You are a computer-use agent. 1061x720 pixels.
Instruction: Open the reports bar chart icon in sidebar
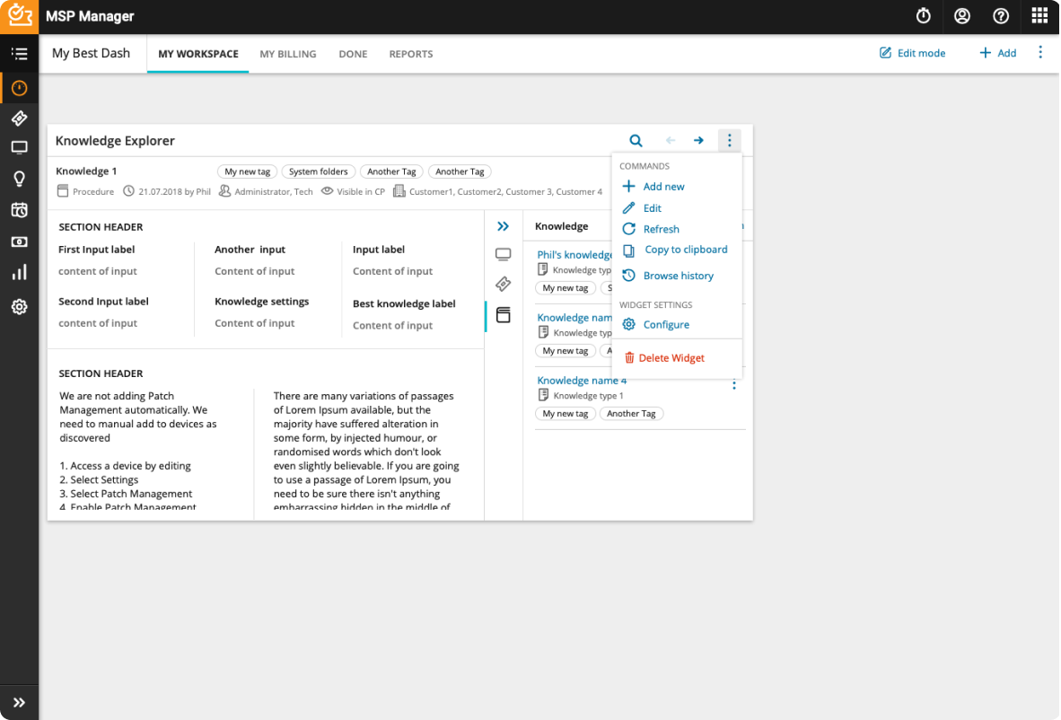click(x=19, y=272)
